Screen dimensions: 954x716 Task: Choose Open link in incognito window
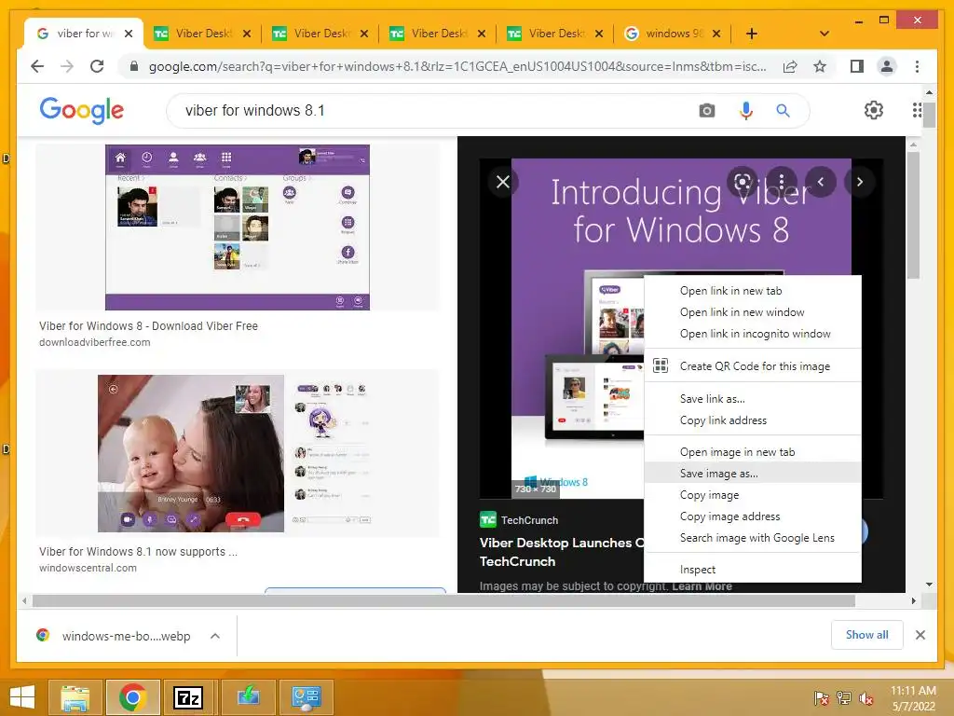[x=752, y=334]
